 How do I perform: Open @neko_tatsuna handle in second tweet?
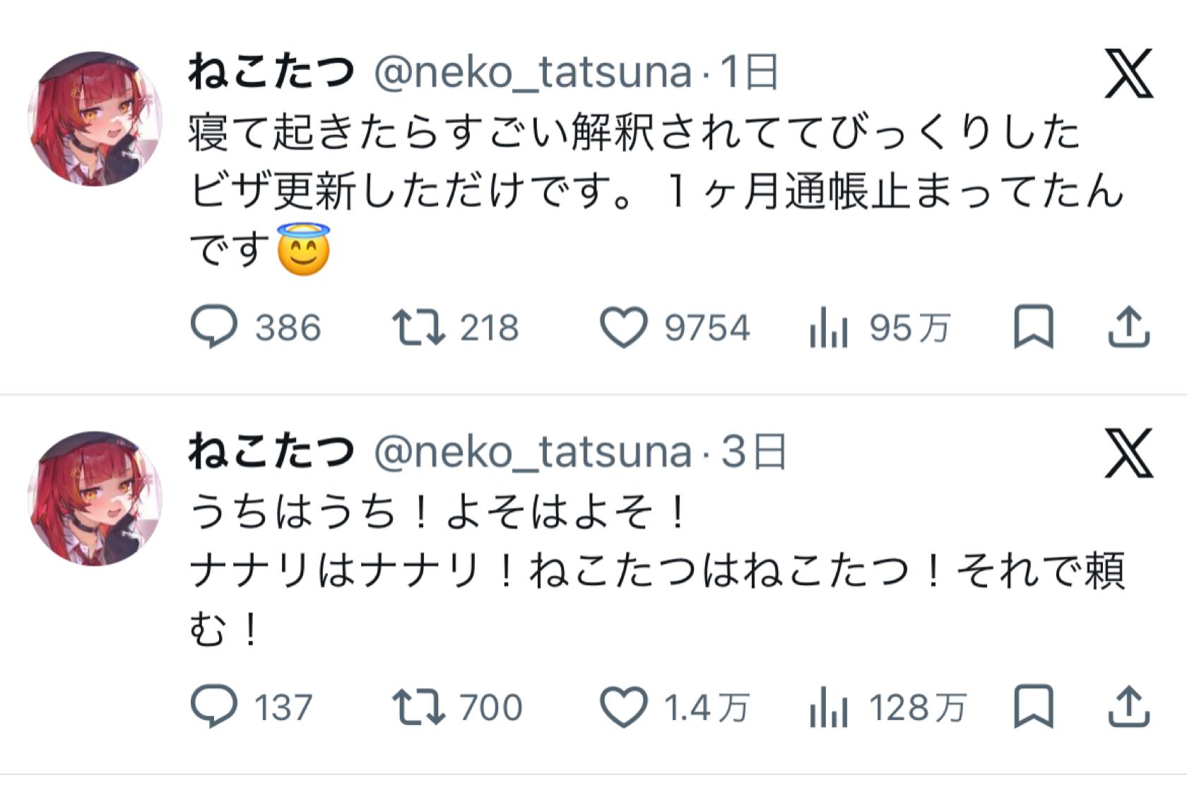tap(533, 452)
